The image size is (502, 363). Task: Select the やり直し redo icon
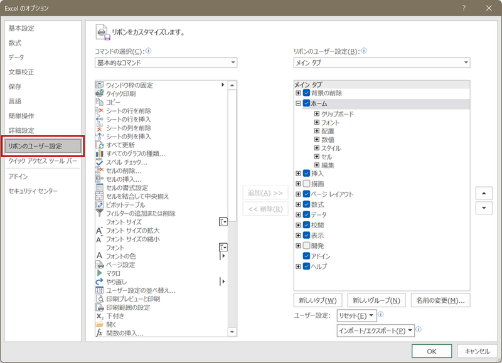coord(100,281)
